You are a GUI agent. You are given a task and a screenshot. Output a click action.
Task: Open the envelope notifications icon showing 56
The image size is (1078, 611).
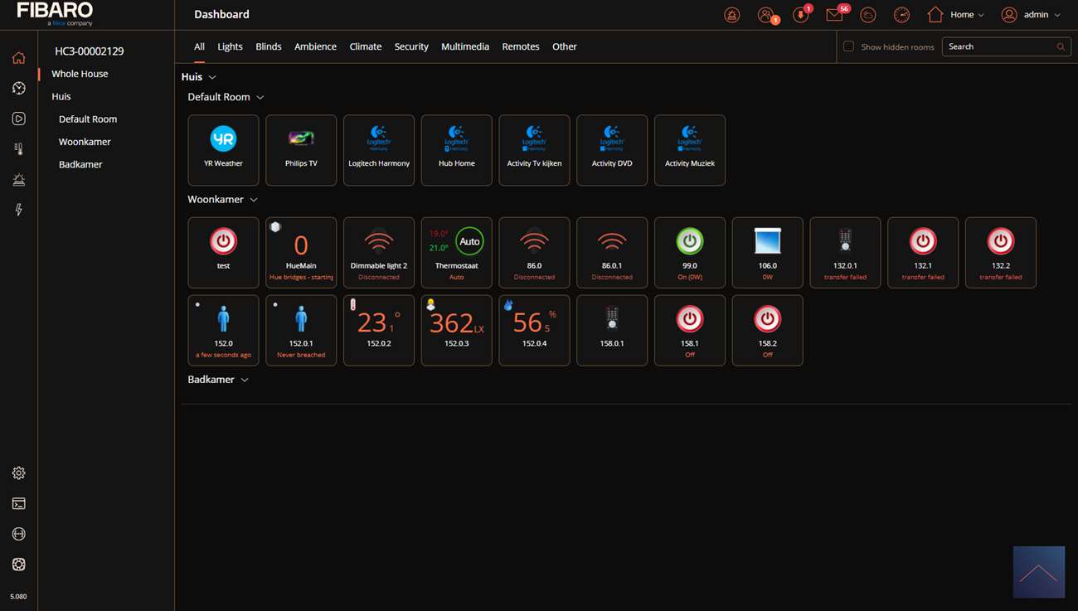coord(836,14)
